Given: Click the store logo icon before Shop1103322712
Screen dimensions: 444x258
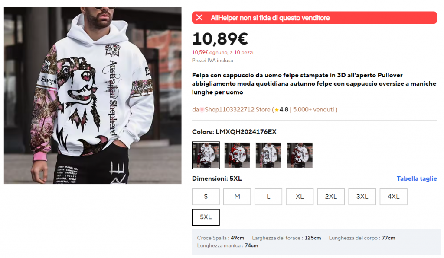Looking at the screenshot, I should pyautogui.click(x=202, y=110).
